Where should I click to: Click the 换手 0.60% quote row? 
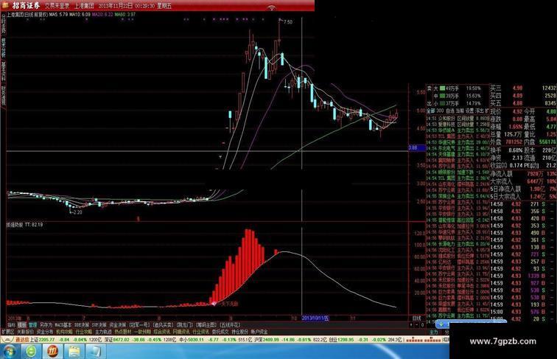tap(507, 150)
